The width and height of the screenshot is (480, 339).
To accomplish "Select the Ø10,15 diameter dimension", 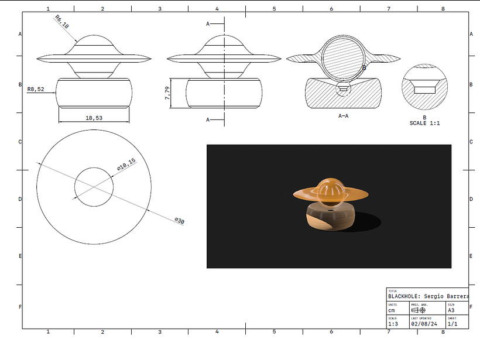I will [126, 165].
